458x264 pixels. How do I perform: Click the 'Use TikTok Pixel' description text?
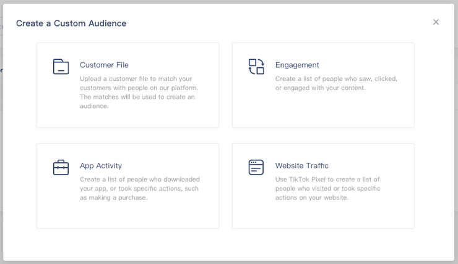tap(328, 188)
